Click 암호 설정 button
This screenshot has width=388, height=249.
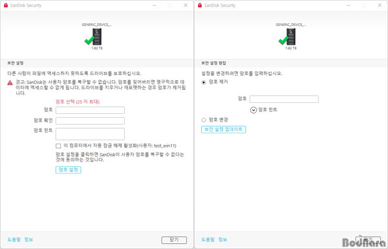pos(69,170)
